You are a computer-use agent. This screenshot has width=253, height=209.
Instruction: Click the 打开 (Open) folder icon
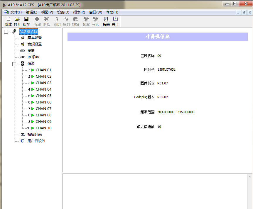click(x=17, y=19)
